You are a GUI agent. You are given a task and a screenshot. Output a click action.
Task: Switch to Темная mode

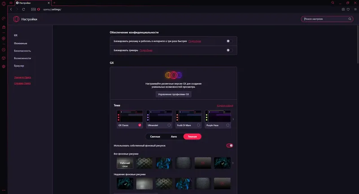193,137
